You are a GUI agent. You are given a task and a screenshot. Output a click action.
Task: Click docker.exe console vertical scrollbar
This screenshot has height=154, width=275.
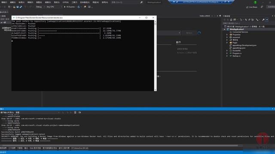156,55
